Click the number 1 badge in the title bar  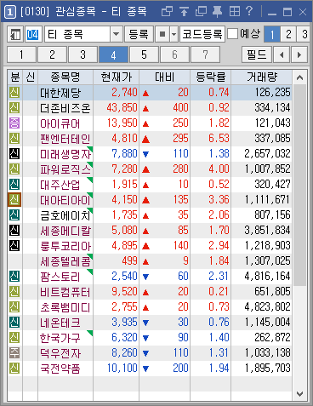click(x=10, y=12)
